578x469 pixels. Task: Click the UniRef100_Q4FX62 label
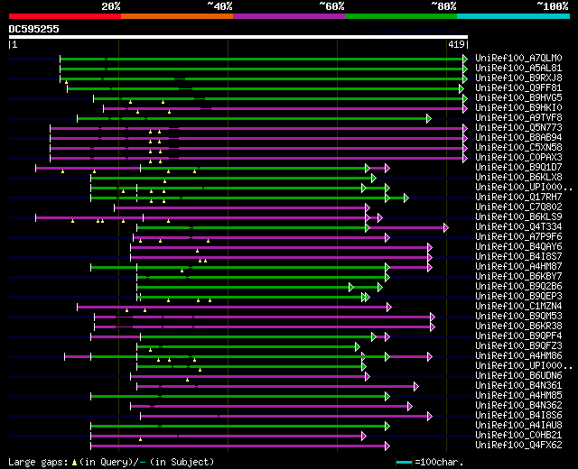[x=518, y=446]
